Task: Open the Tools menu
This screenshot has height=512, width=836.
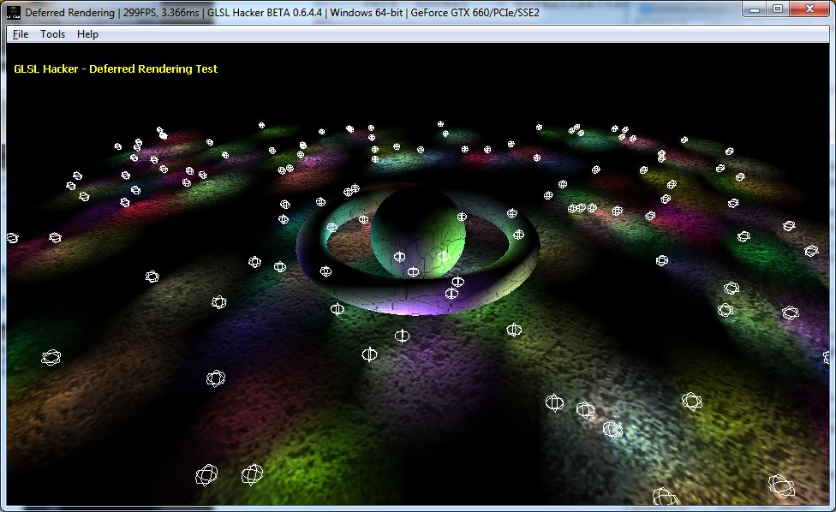Action: click(52, 34)
